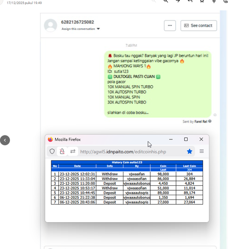
Task: Open the Firefox hamburger menu
Action: coord(202,151)
